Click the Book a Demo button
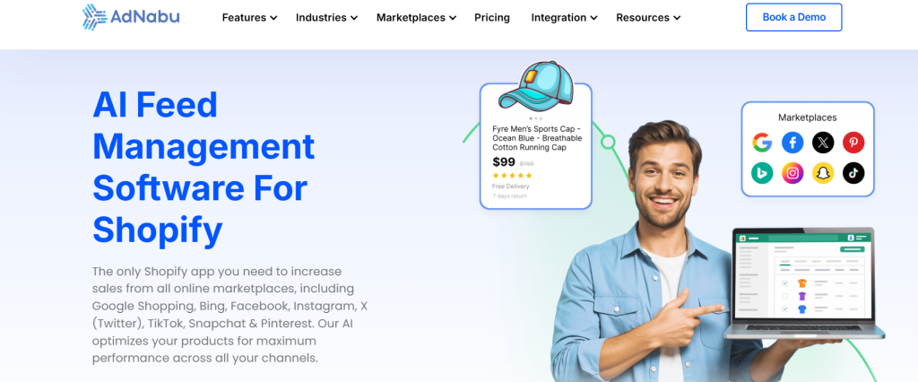Screen dimensions: 918x382 point(794,17)
